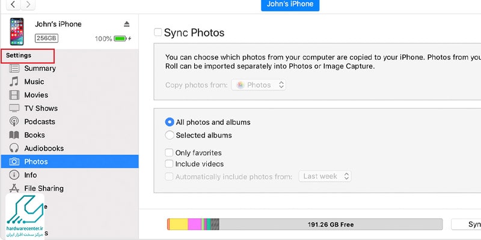Select the highlighted Photos sidebar row
The image size is (481, 240).
coord(70,161)
